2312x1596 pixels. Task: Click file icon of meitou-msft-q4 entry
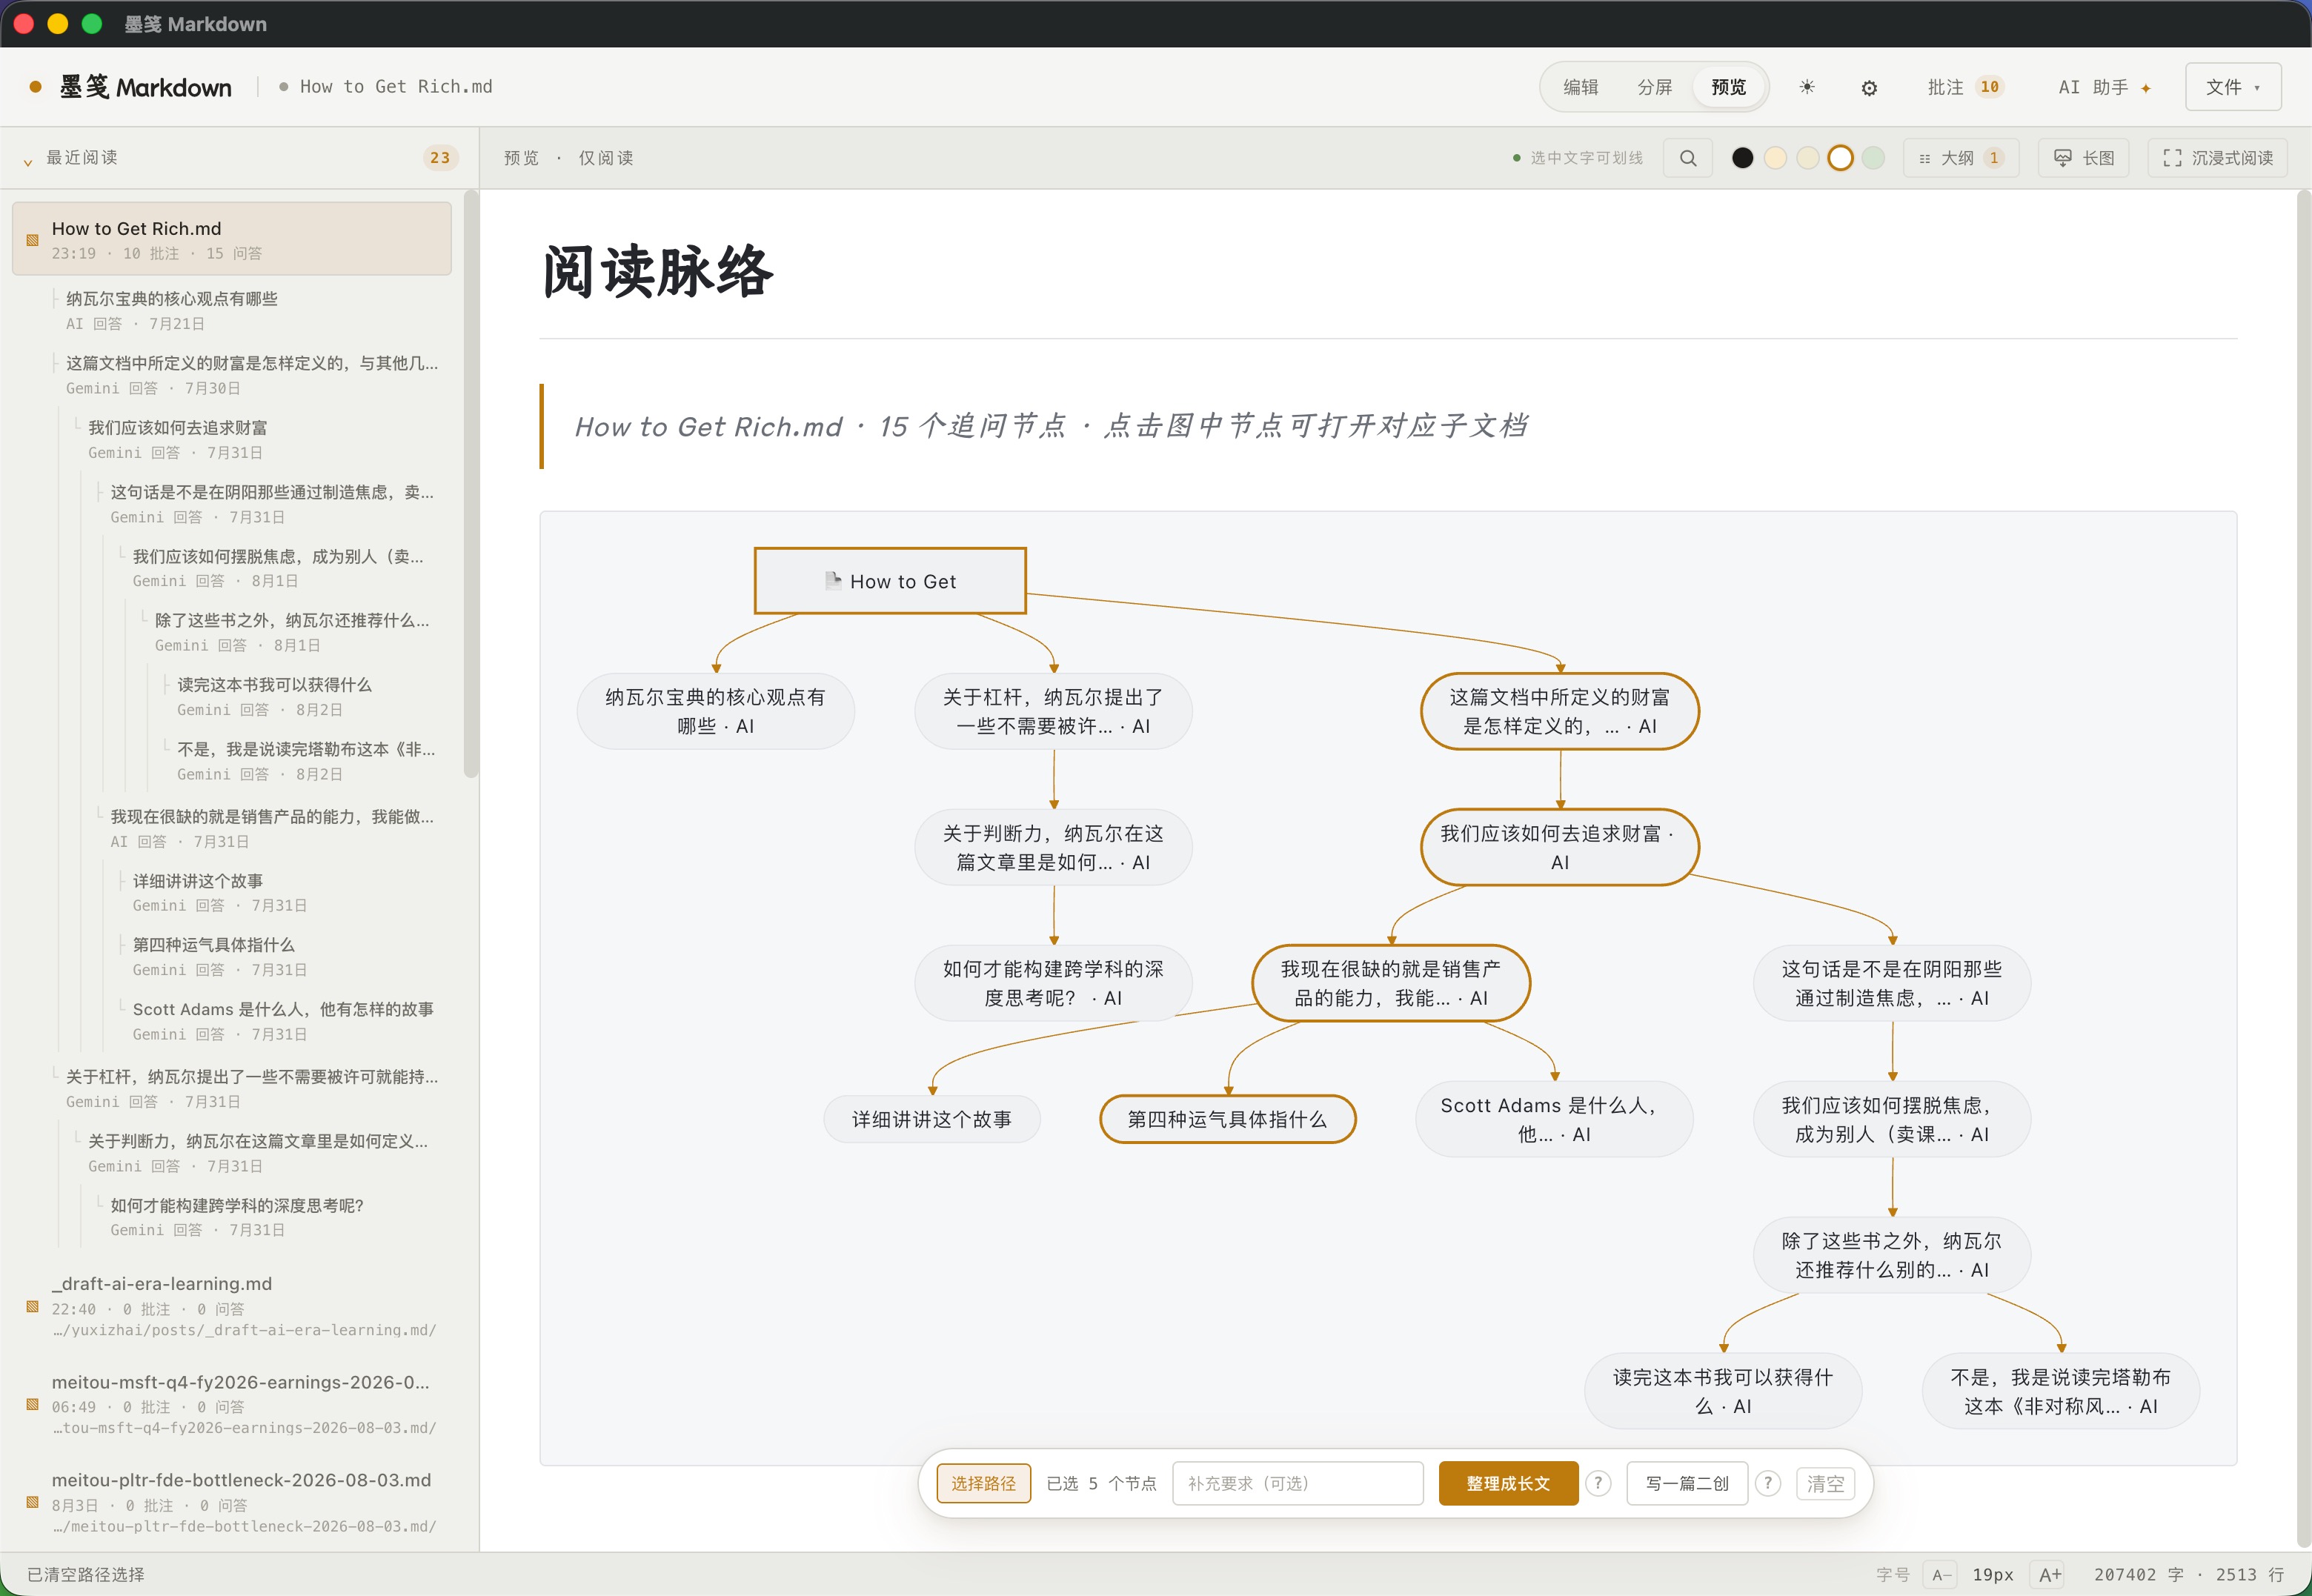point(32,1405)
